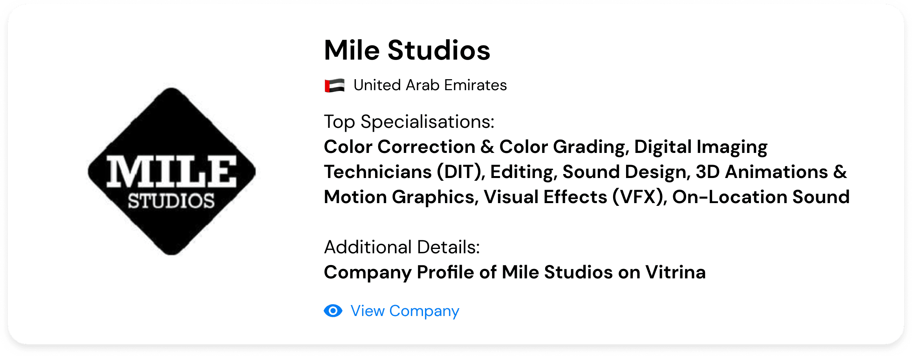
Task: Click Company Profile of Mile Studios on Vitrina
Action: (x=515, y=272)
